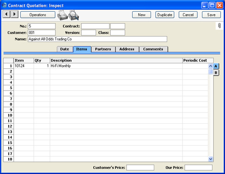Go to the next record arrow
The height and width of the screenshot is (174, 225).
[14, 14]
